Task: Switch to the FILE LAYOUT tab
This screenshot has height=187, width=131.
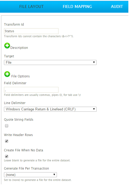Action: (x=31, y=7)
